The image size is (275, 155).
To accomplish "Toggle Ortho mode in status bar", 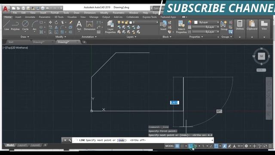I will 190,146.
